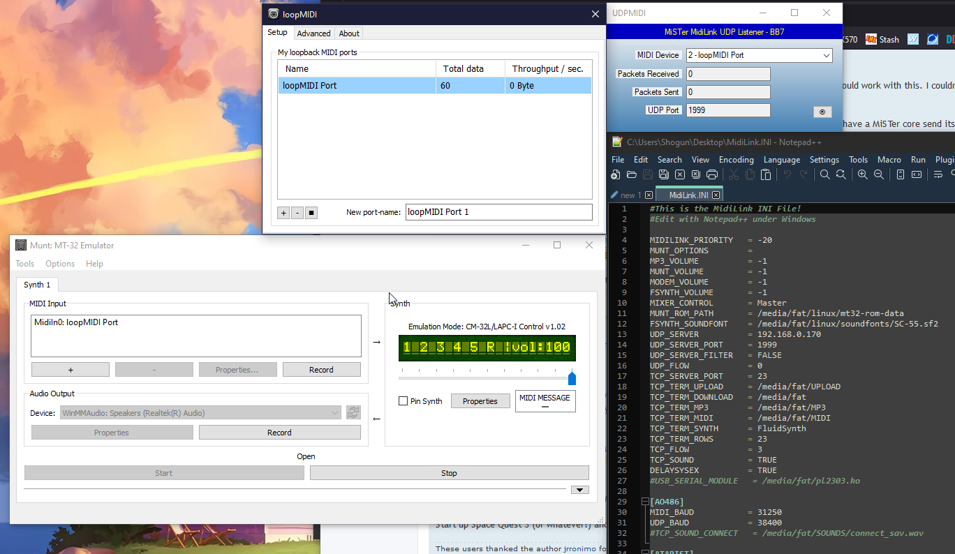Image resolution: width=955 pixels, height=554 pixels.
Task: Click the 'W' bookmark icon in browser
Action: coord(913,40)
